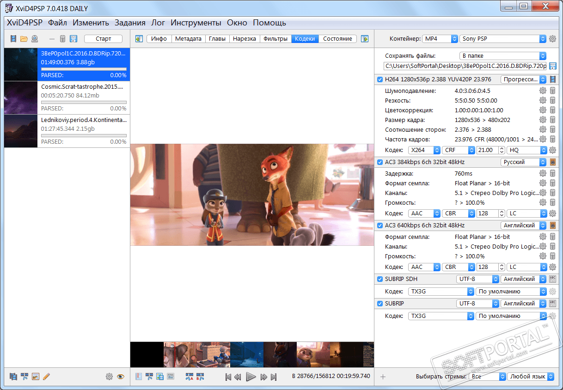Image resolution: width=563 pixels, height=390 pixels.
Task: Open the Выбирать стримы Все dropdown
Action: coord(487,377)
